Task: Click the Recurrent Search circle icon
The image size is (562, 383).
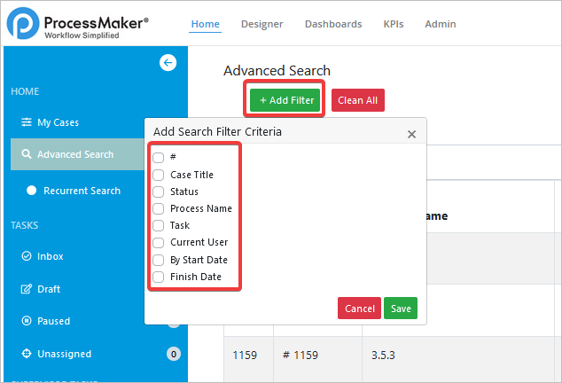Action: point(32,191)
